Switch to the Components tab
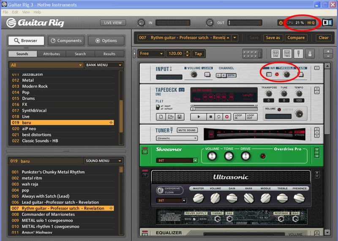This screenshot has height=241, width=338. pyautogui.click(x=66, y=41)
